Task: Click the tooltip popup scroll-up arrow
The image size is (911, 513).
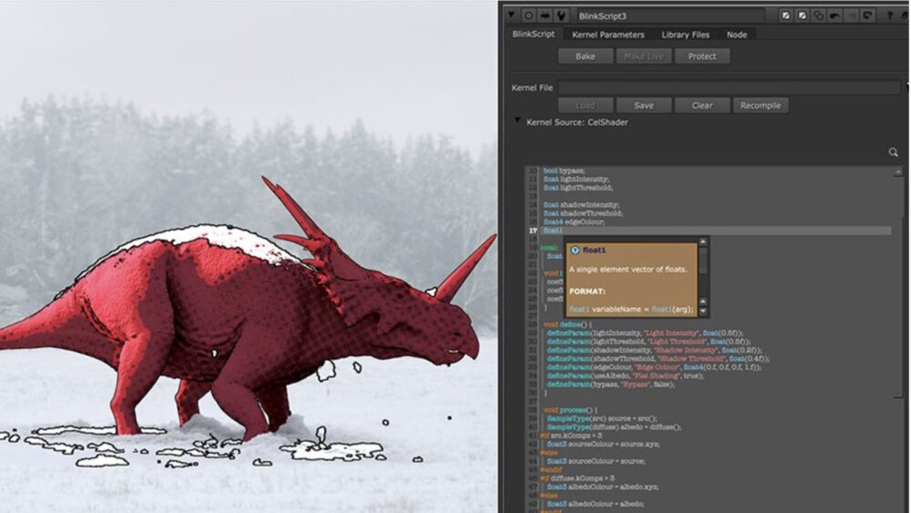Action: 703,241
